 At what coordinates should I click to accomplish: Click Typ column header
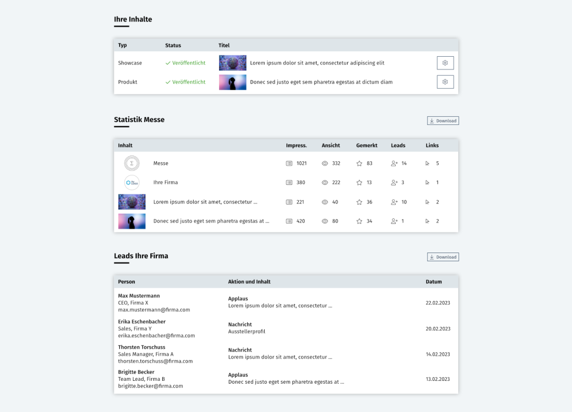click(122, 45)
